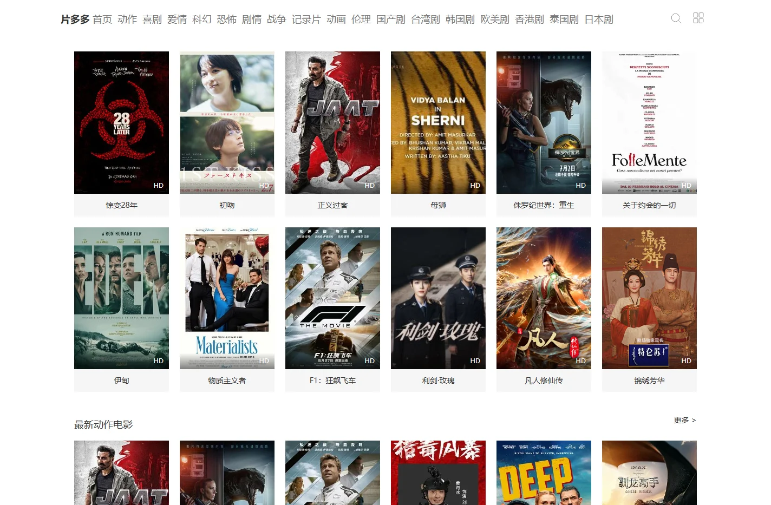Open the 战争 category
The width and height of the screenshot is (771, 505).
[x=277, y=19]
